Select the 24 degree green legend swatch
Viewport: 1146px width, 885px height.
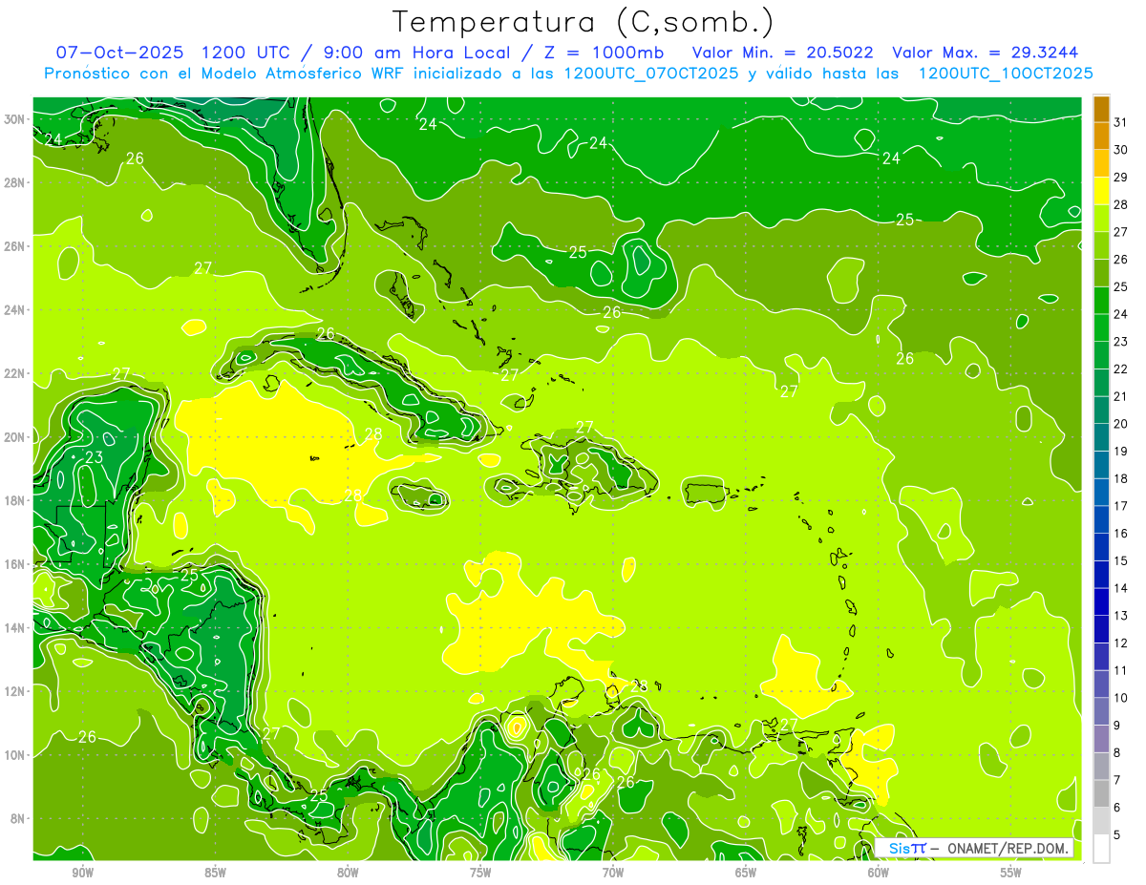(1101, 328)
